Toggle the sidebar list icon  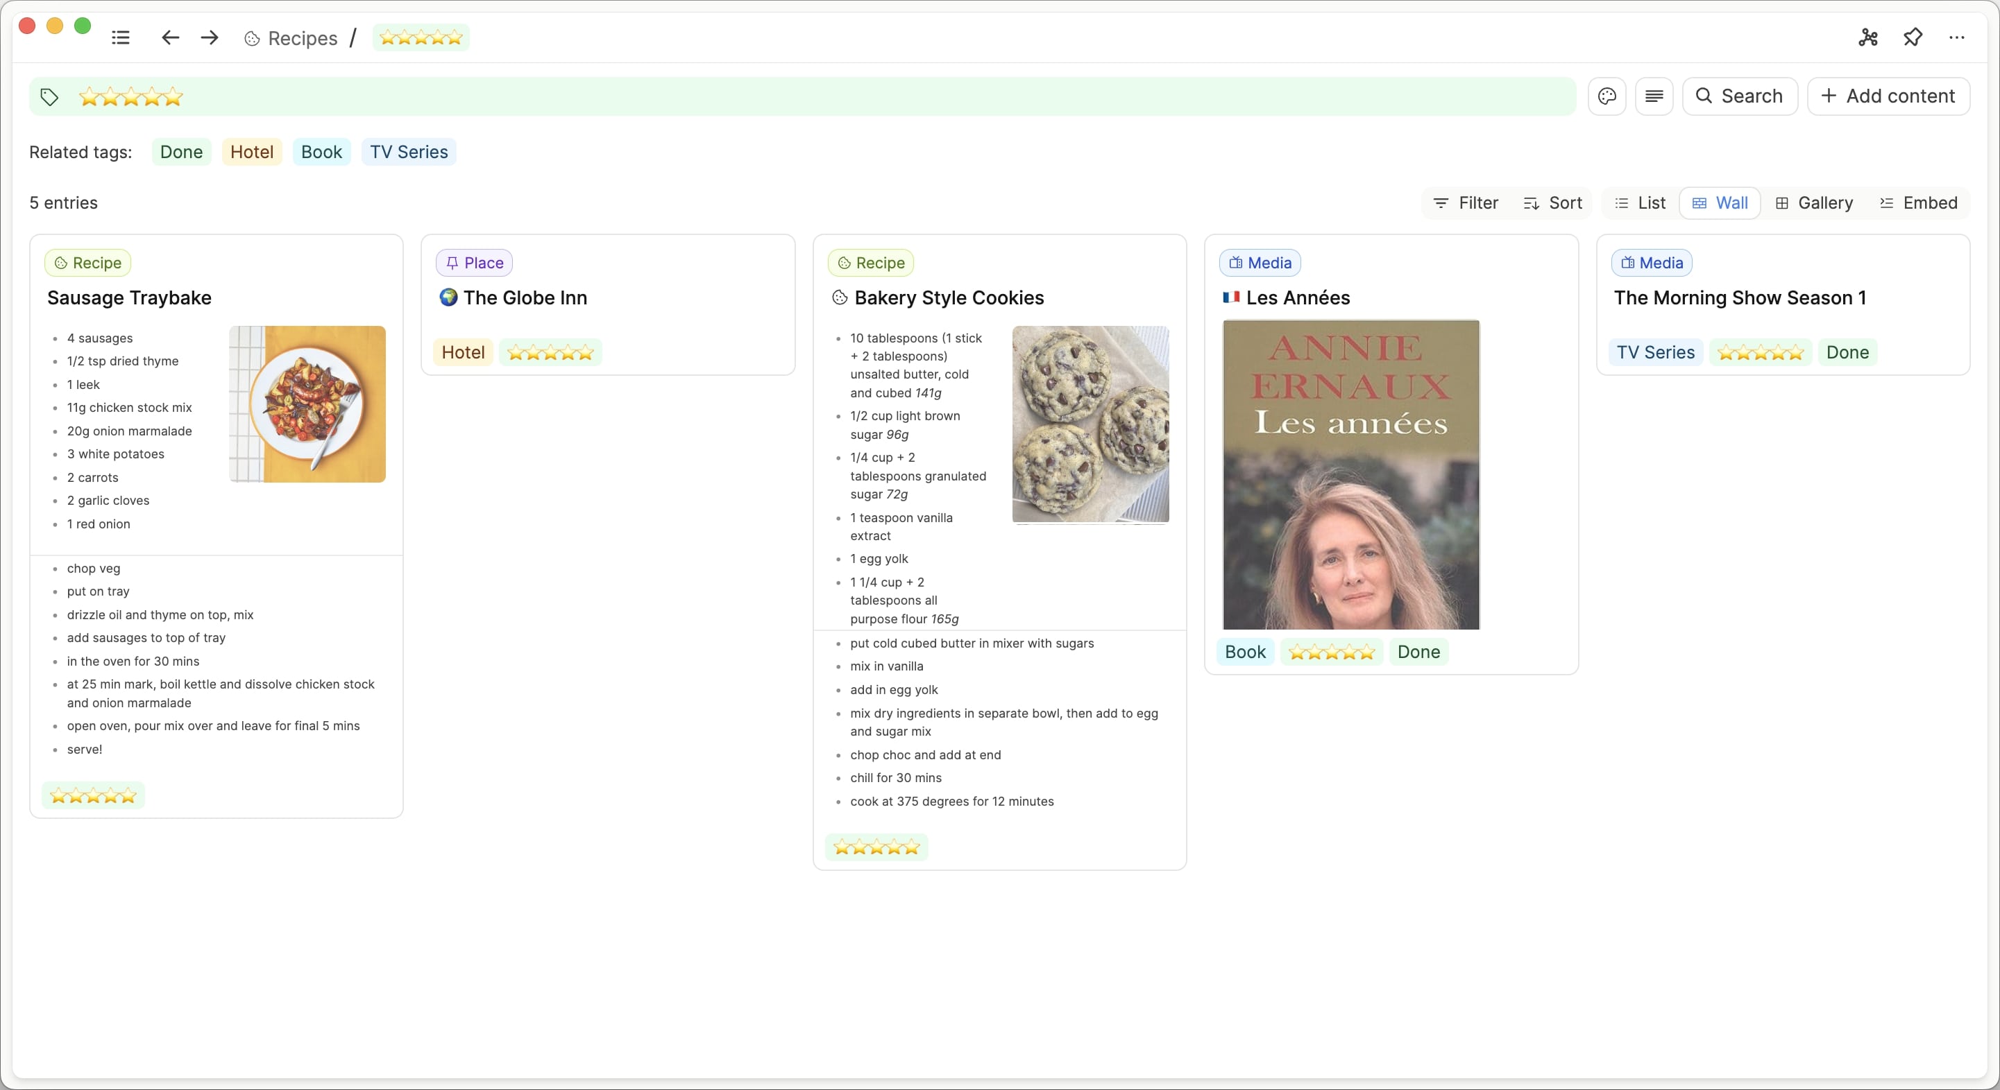tap(120, 37)
